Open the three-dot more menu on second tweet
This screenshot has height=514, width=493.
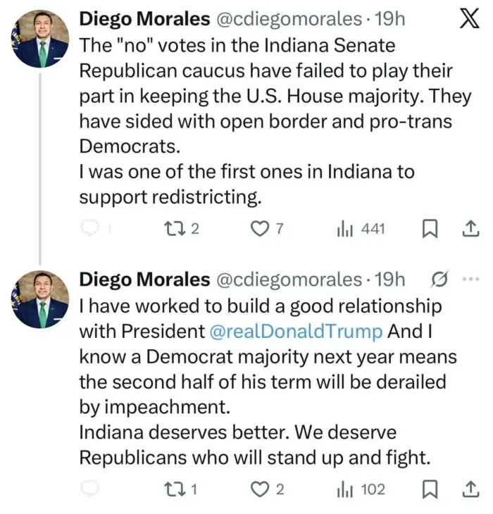(x=469, y=279)
